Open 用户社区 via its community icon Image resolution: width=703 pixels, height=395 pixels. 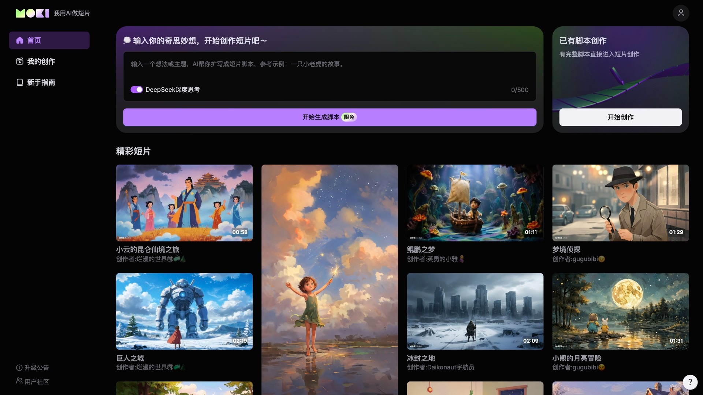pos(19,381)
